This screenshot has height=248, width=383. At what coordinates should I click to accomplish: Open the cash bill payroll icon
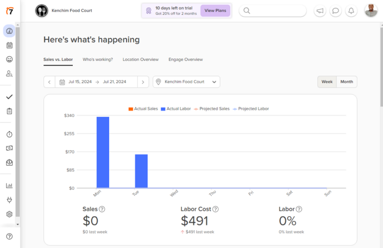point(9,148)
